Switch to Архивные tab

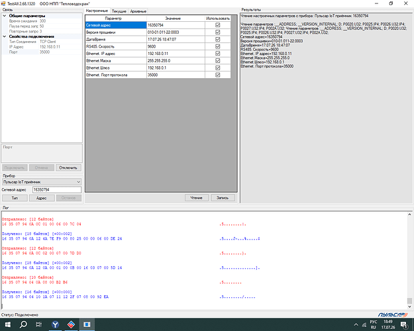(x=138, y=11)
